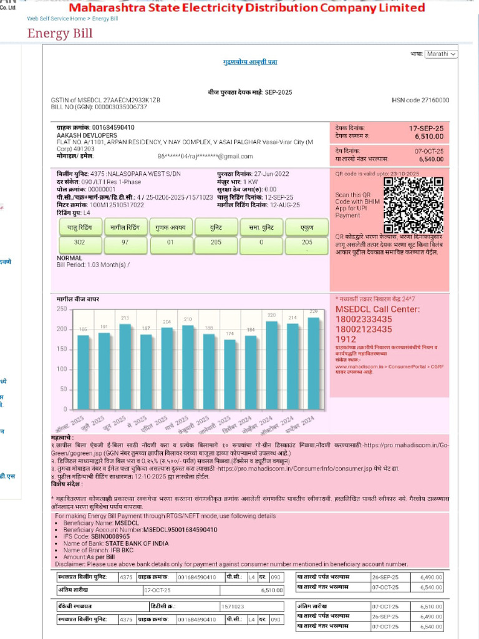Click the March 2025 bar labeled 210
The image size is (479, 639).
point(188,367)
